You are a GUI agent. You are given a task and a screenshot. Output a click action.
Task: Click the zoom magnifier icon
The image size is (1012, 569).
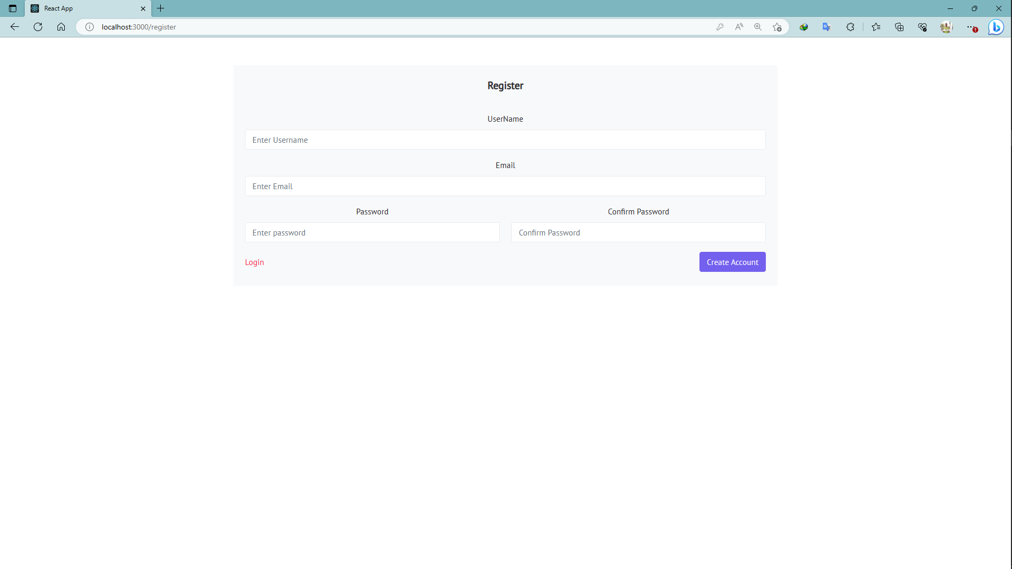click(x=758, y=27)
